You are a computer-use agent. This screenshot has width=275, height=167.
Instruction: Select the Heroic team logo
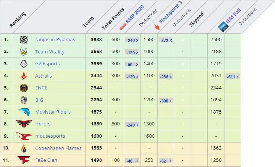(x=24, y=124)
